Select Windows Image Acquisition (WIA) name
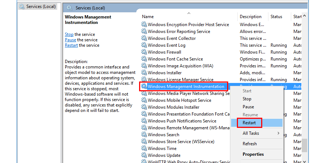The image size is (326, 163). (x=180, y=66)
